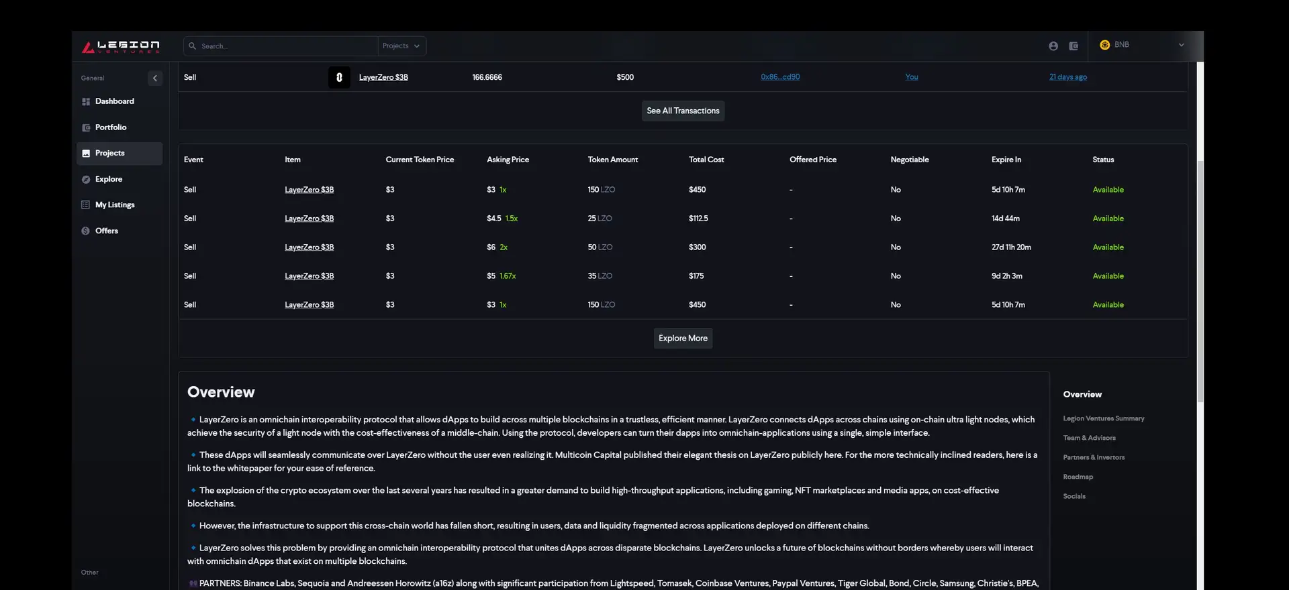
Task: Go to Portfolio in sidebar
Action: [111, 127]
